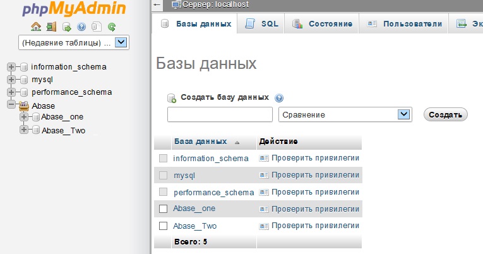Click the Home icon in the sidebar
Screen dimensions: 483x254
[36, 27]
